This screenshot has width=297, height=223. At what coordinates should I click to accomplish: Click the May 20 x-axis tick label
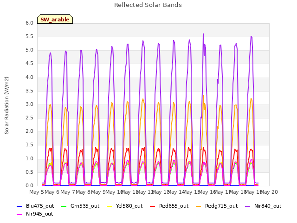[269, 192]
